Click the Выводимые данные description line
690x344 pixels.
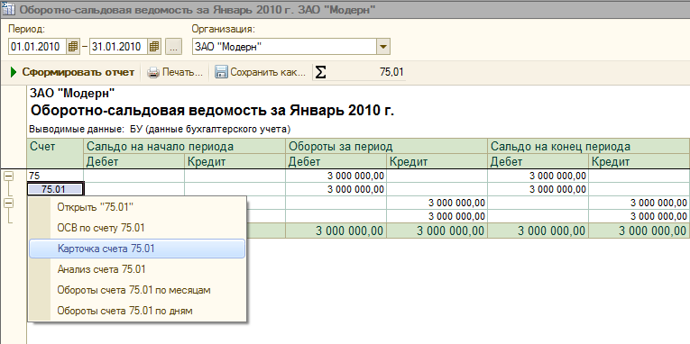click(x=161, y=130)
